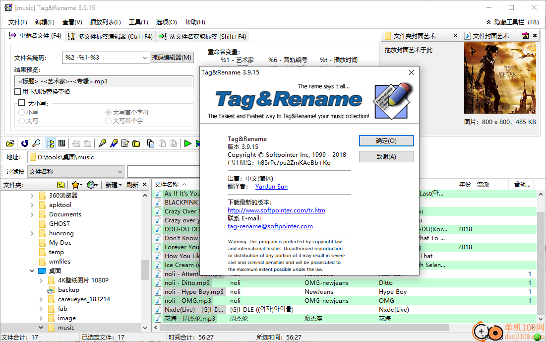This screenshot has height=342, width=546.
Task: Collapse toolbar with 隐藏工具栏 (F8)
Action: click(x=513, y=22)
